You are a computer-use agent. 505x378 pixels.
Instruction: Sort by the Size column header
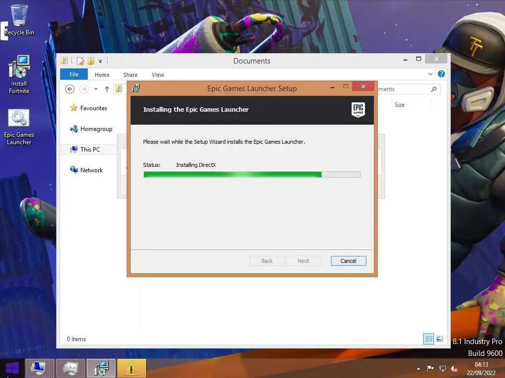pos(399,104)
